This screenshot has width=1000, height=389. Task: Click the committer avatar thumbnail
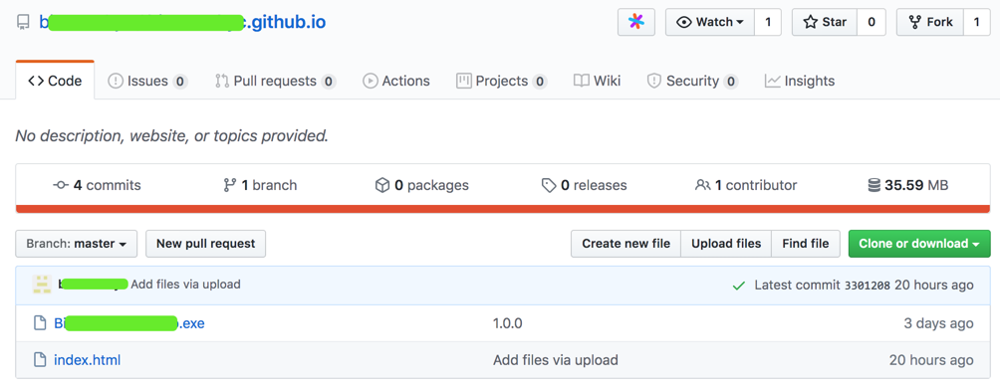(x=42, y=285)
